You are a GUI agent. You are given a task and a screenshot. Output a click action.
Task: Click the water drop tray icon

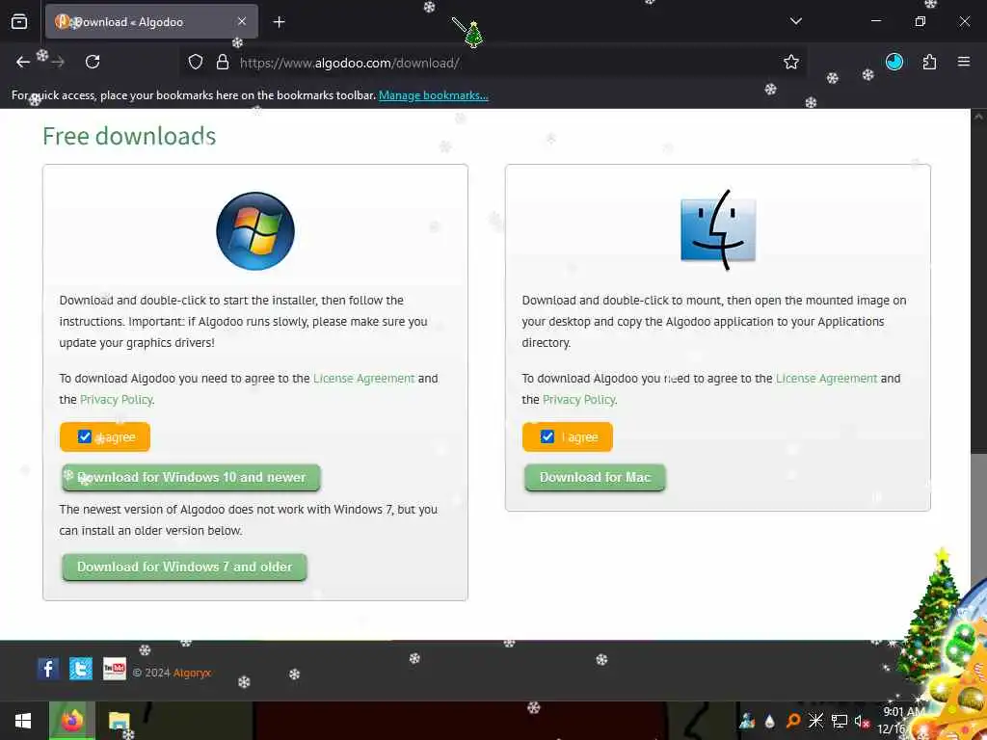[769, 721]
